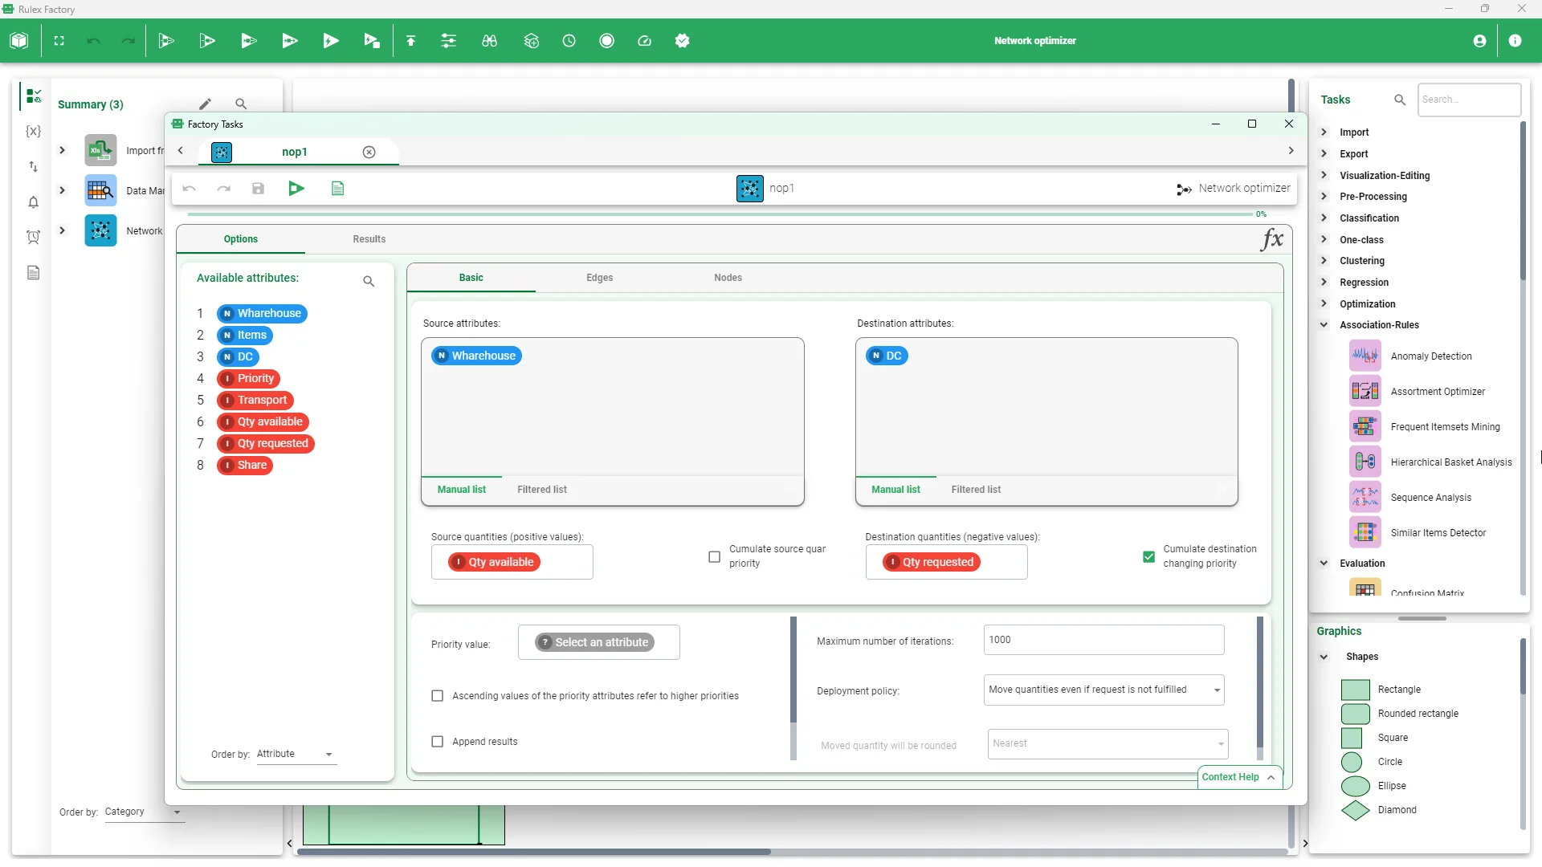
Task: Switch to the Results tab
Action: pos(369,239)
